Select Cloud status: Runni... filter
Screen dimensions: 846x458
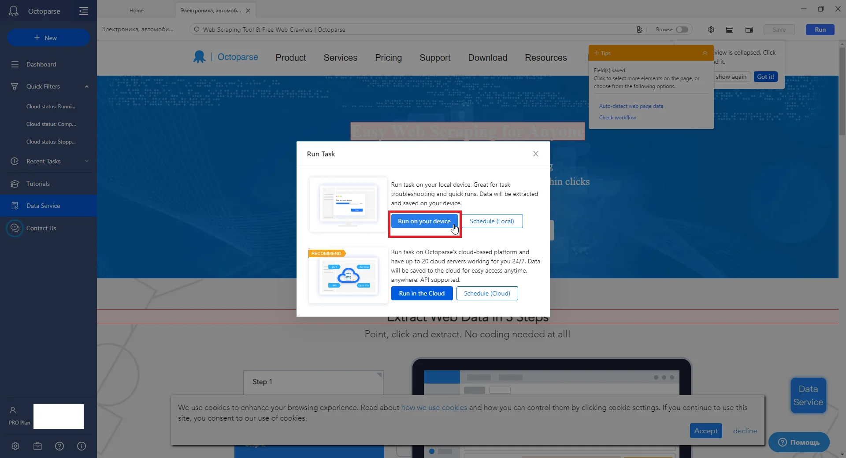51,107
